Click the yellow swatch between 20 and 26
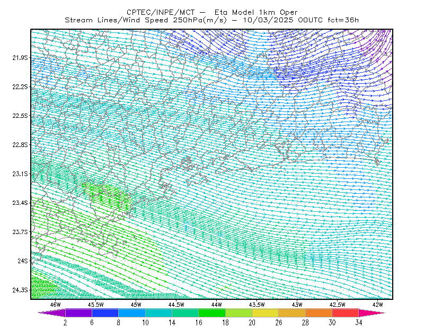This screenshot has width=424, height=328. coord(266,313)
